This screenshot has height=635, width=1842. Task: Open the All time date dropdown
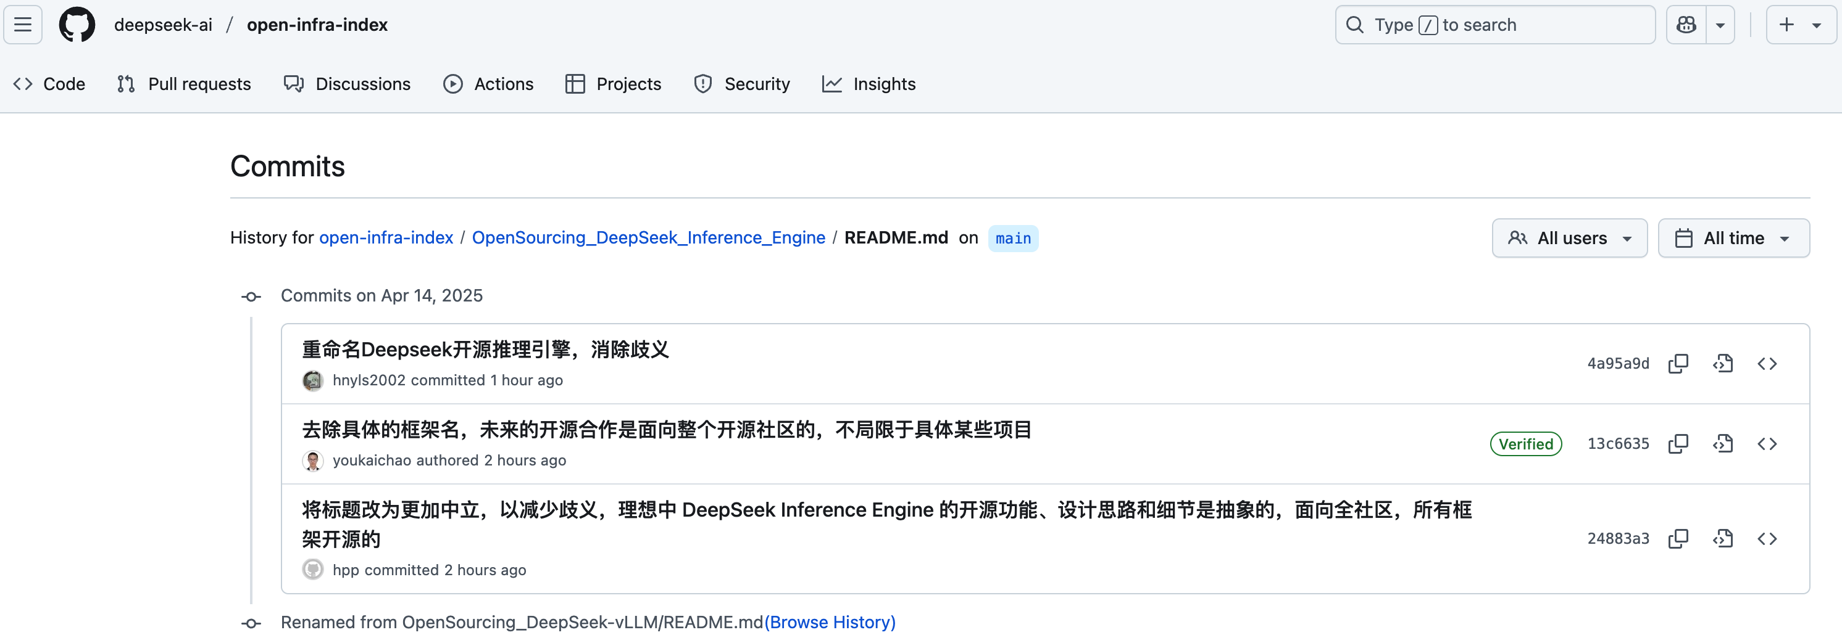[1733, 239]
